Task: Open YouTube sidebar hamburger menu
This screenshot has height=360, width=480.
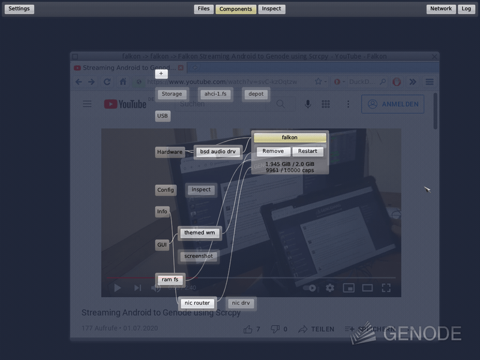Action: [87, 104]
